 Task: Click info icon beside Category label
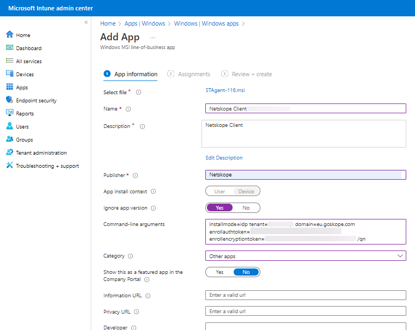pyautogui.click(x=130, y=256)
